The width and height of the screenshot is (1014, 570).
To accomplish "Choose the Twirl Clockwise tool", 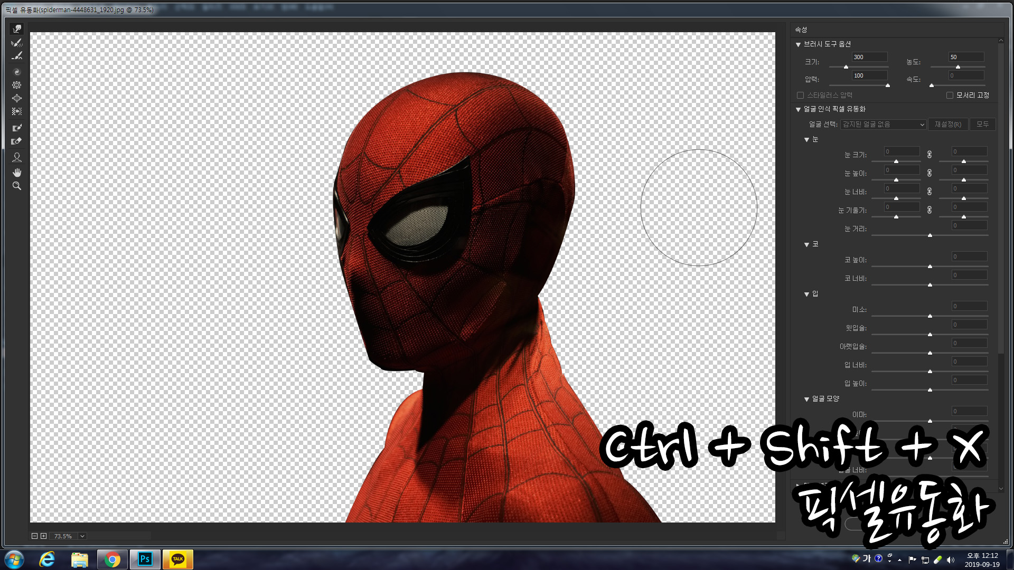I will point(17,72).
